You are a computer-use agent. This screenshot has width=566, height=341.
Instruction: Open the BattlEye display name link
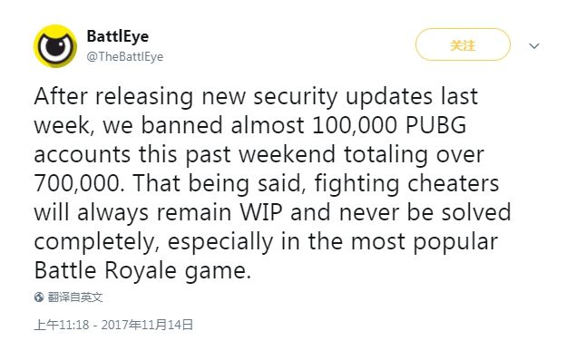point(118,36)
